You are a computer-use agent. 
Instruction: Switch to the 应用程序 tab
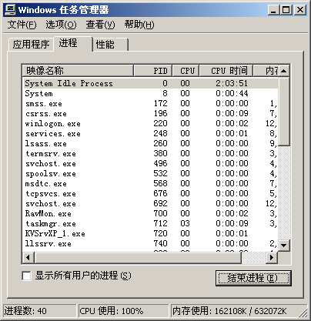tap(31, 45)
